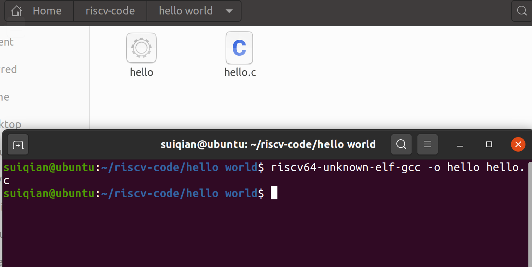The width and height of the screenshot is (532, 267).
Task: Click the orange close icon on the terminal
Action: click(518, 144)
